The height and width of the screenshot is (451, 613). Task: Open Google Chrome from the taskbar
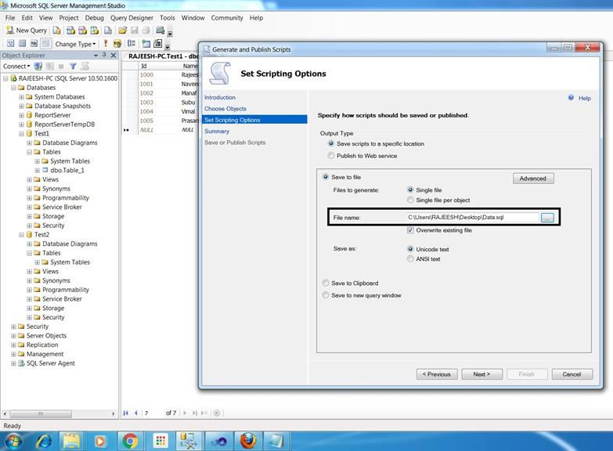coord(130,442)
